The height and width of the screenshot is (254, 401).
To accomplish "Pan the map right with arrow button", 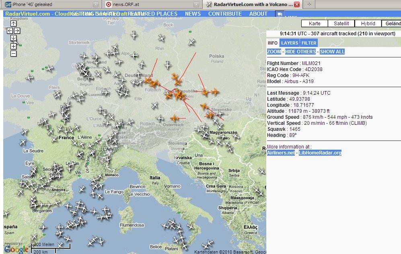I will click(17, 31).
